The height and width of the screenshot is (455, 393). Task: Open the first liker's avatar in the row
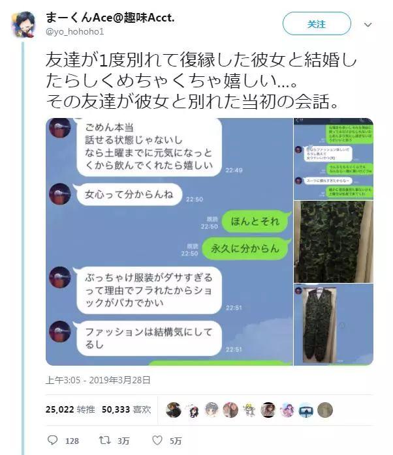pyautogui.click(x=174, y=410)
